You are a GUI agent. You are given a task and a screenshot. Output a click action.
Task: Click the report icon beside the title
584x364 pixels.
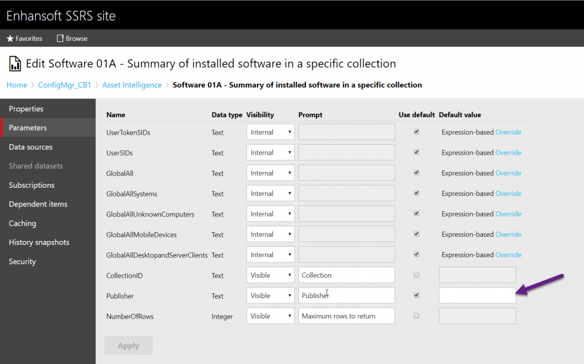(15, 64)
